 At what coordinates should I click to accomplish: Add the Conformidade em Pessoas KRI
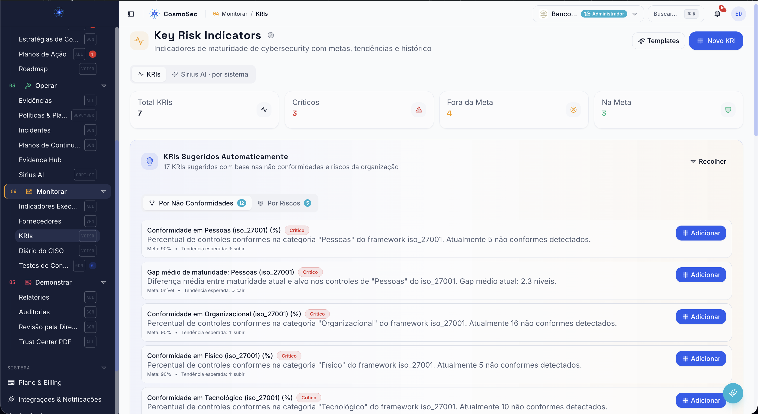pos(701,233)
